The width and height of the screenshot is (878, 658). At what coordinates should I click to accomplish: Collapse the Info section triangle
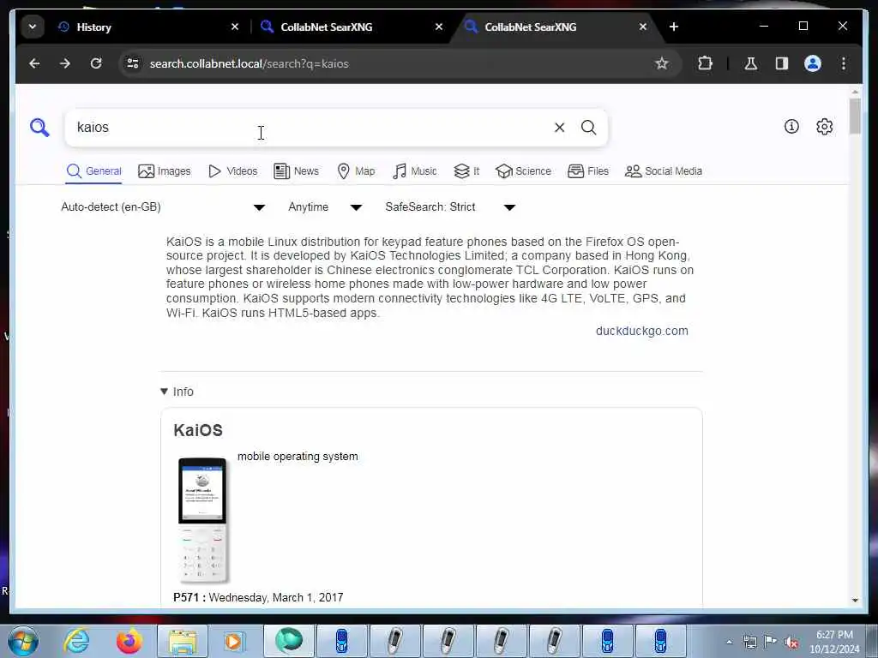(164, 392)
